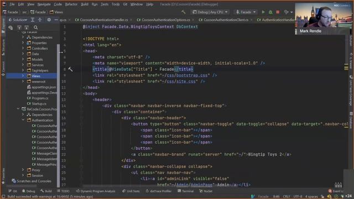Expand the Services folder node
This screenshot has width=354, height=199.
[23, 65]
